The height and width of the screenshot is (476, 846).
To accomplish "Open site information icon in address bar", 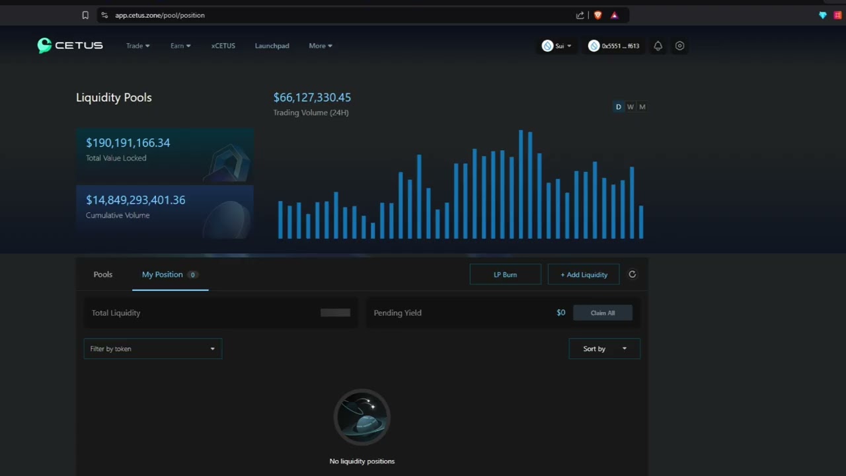I will 104,15.
